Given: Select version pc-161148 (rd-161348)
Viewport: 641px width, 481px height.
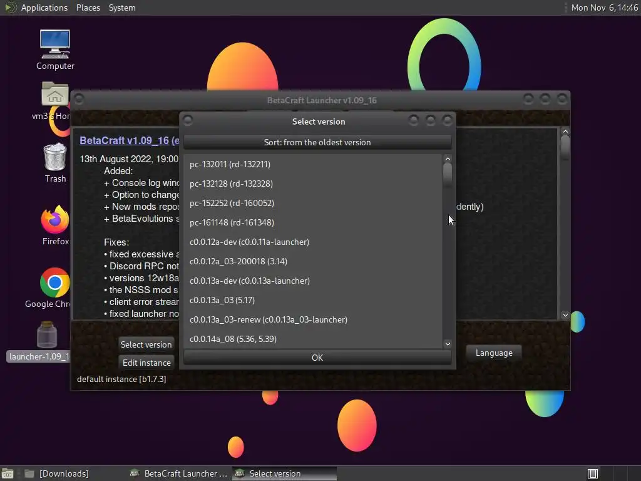Looking at the screenshot, I should click(x=313, y=222).
